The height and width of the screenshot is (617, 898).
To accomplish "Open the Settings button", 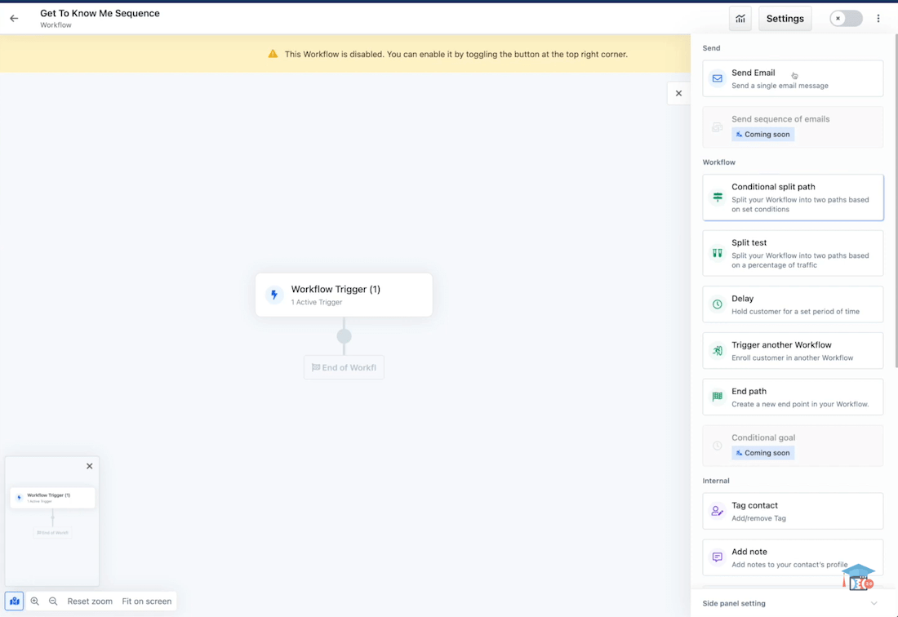I will [785, 18].
